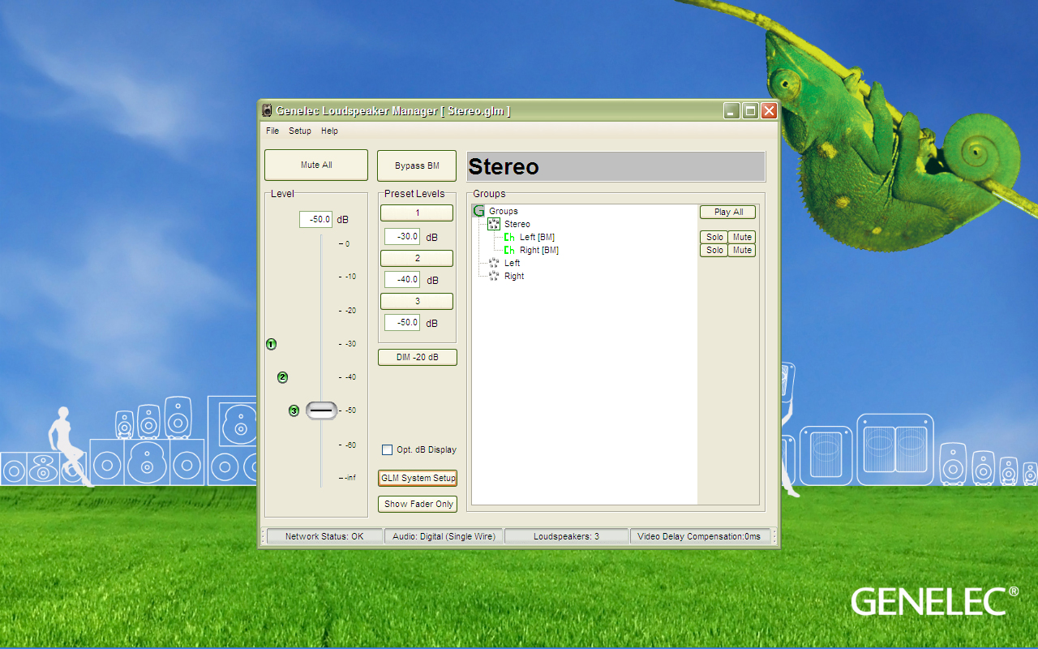Viewport: 1038px width, 649px height.
Task: Click Audio: Digital (Single Wire) status
Action: coord(443,536)
